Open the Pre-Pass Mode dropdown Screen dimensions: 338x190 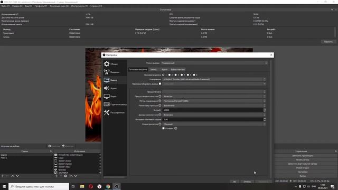pyautogui.click(x=214, y=106)
